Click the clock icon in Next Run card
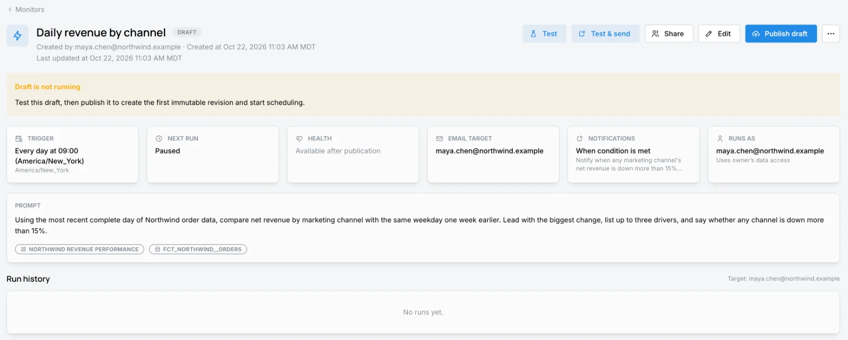Viewport: 848px width, 340px height. tap(159, 139)
